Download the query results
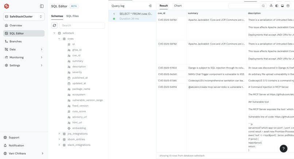Viewport: 294px width, 159px height. point(271,5)
